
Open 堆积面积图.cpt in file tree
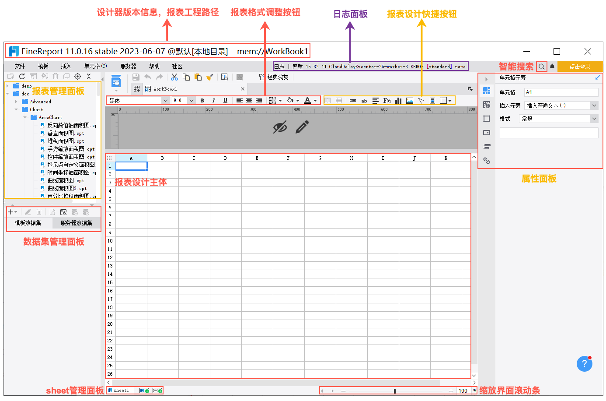click(66, 141)
